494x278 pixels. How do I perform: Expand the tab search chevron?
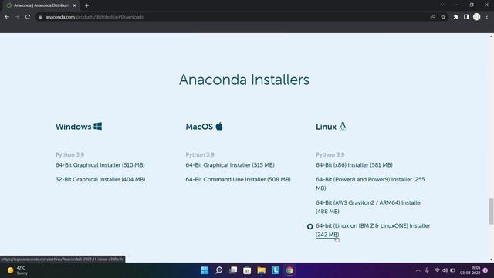(x=442, y=5)
